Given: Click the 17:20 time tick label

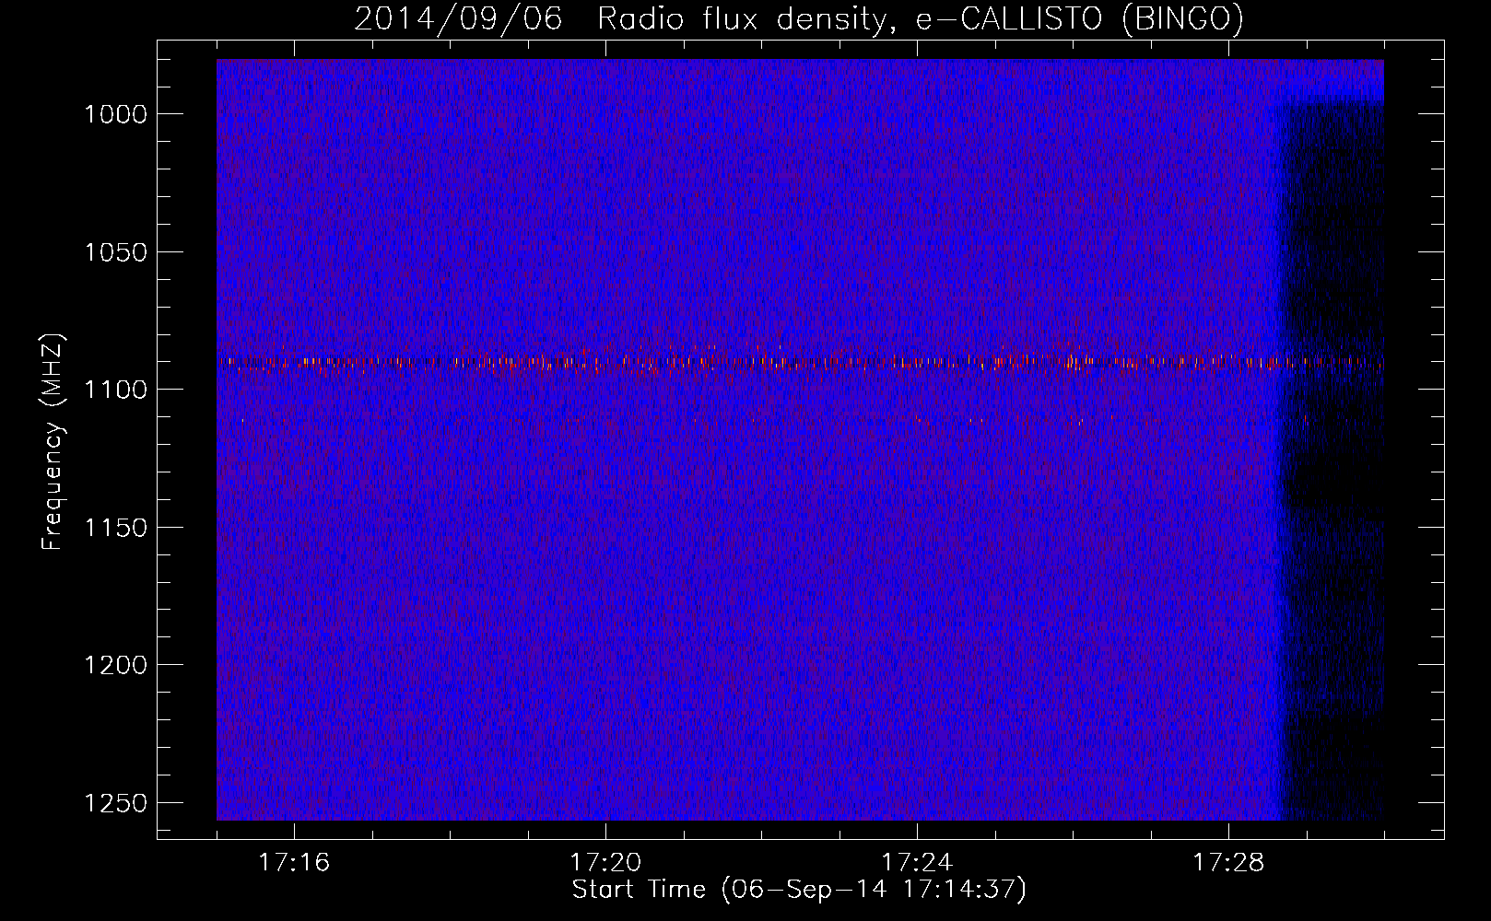Looking at the screenshot, I should pyautogui.click(x=605, y=863).
